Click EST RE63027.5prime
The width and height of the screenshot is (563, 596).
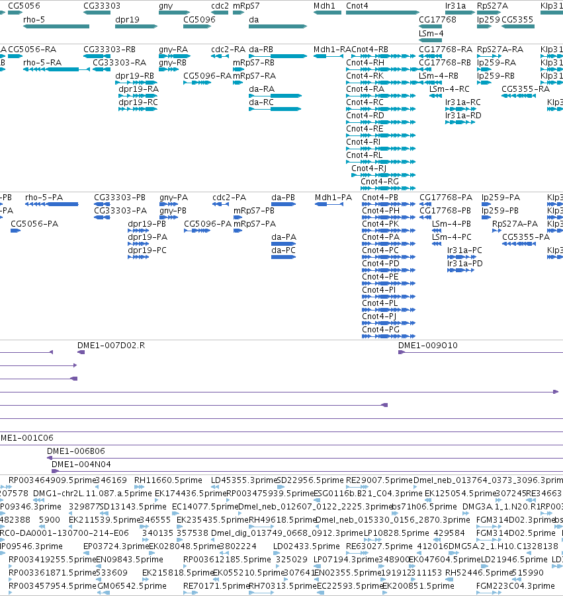point(379,546)
